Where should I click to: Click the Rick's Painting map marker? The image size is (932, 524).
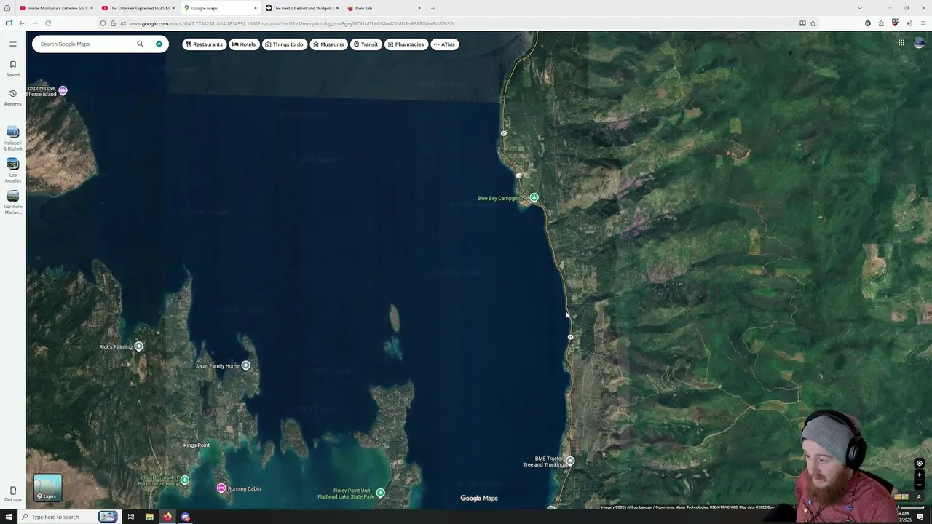(138, 346)
